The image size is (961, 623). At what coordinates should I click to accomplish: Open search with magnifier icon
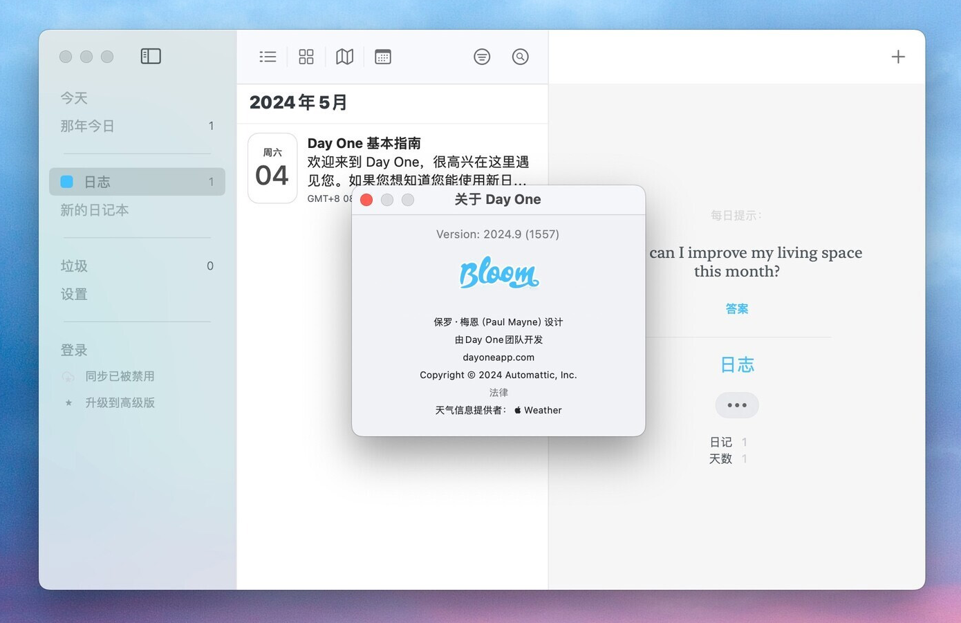tap(521, 57)
